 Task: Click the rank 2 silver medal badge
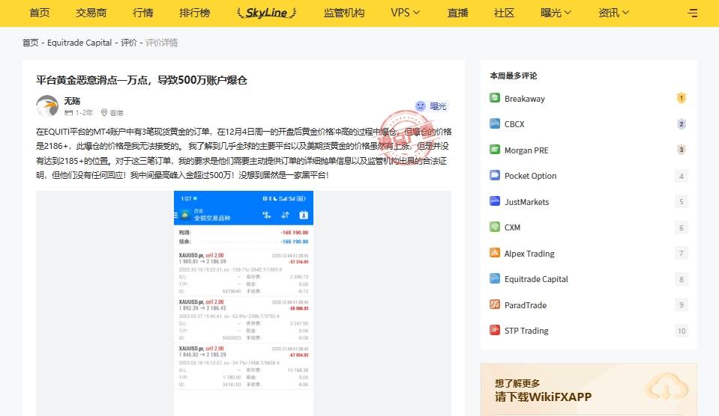click(x=682, y=124)
